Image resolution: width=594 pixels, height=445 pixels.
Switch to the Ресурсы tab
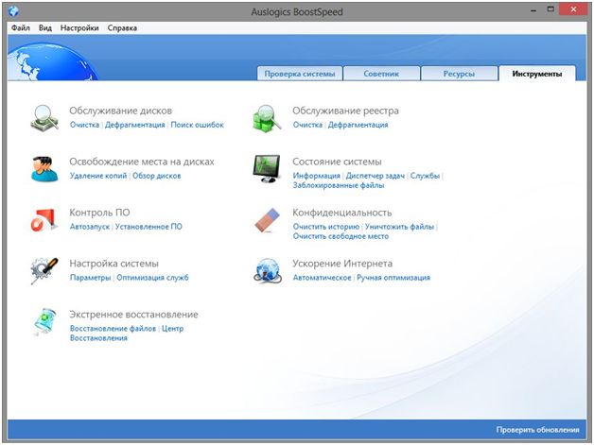pos(456,74)
